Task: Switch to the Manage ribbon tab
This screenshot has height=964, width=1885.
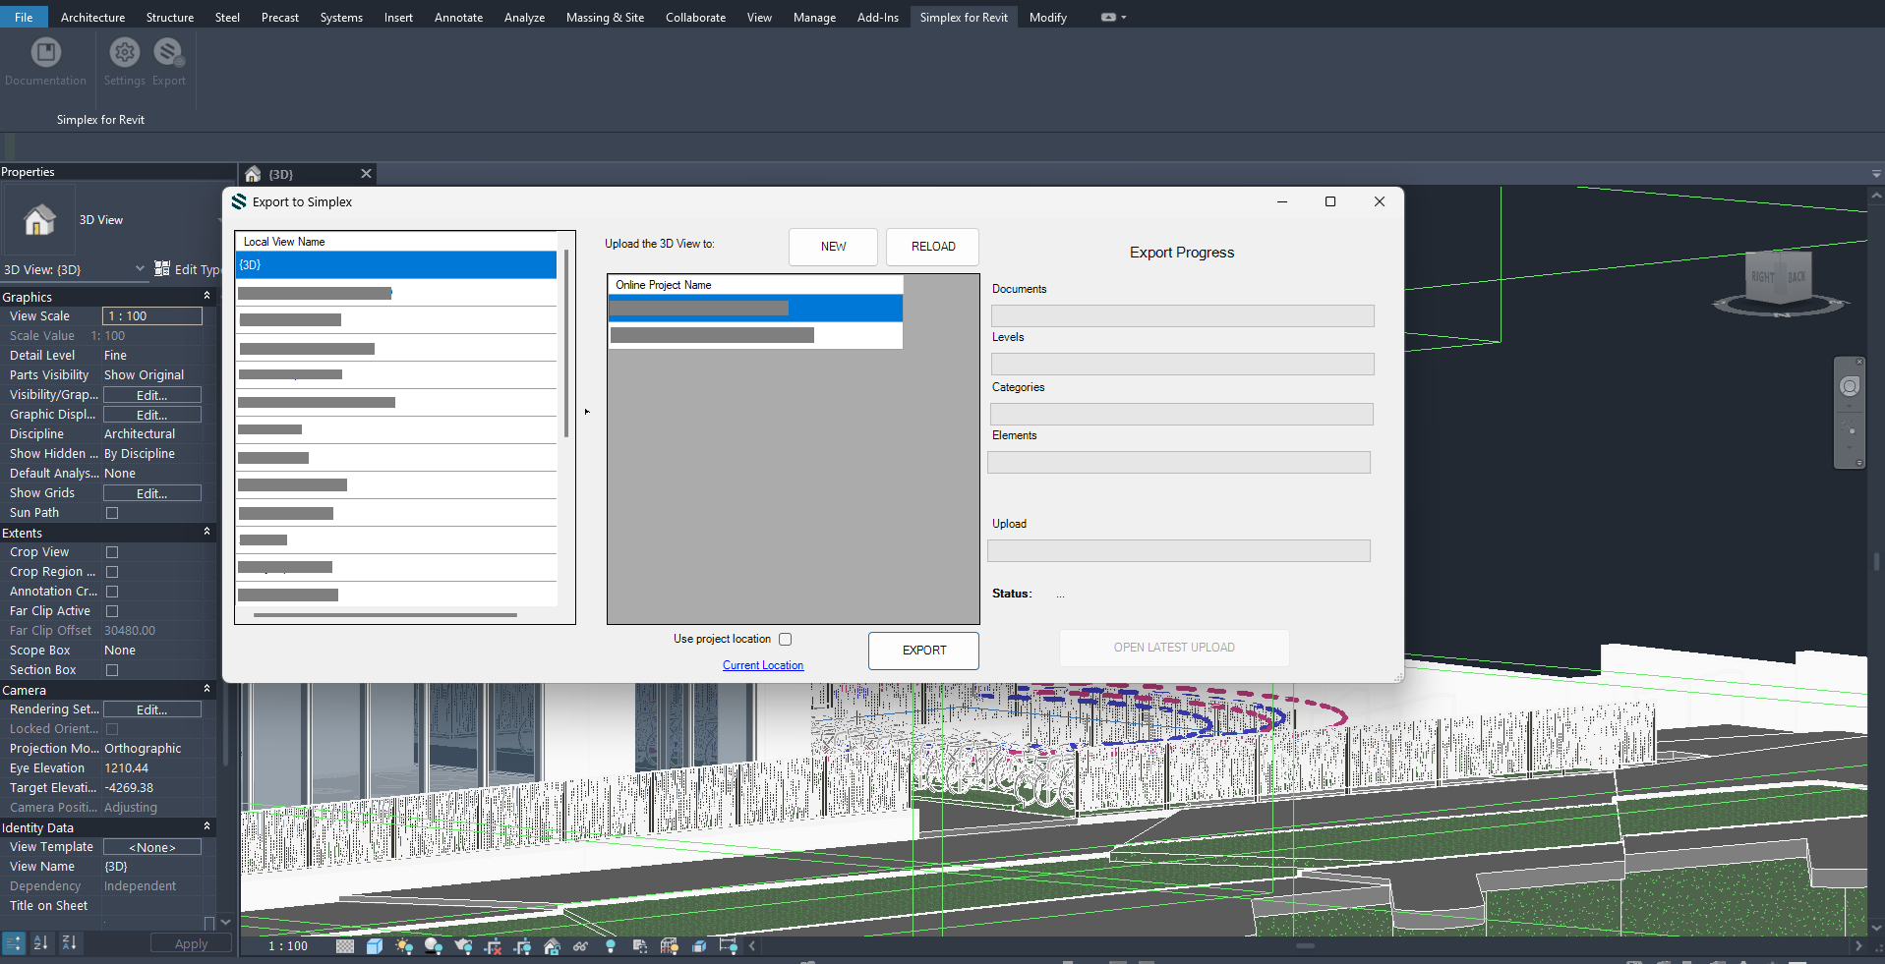Action: click(814, 18)
